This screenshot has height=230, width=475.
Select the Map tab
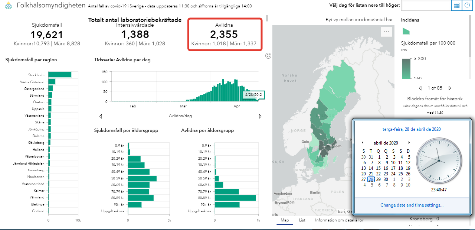click(285, 220)
